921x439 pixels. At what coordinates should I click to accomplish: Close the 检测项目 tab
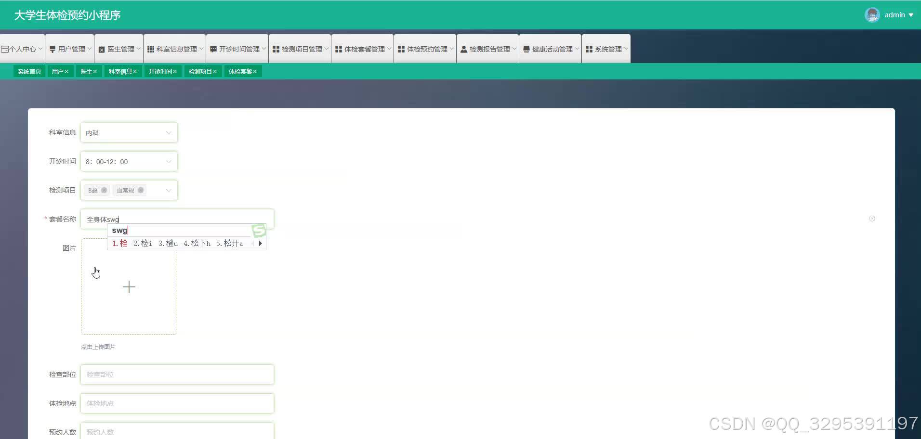(x=215, y=72)
